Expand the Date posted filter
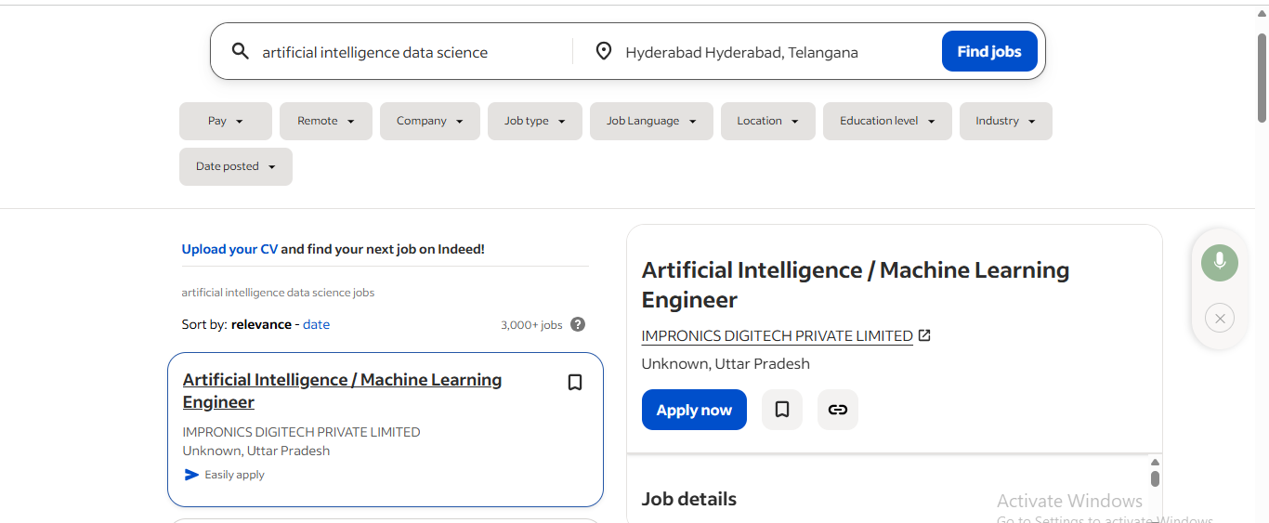The image size is (1269, 523). [236, 166]
